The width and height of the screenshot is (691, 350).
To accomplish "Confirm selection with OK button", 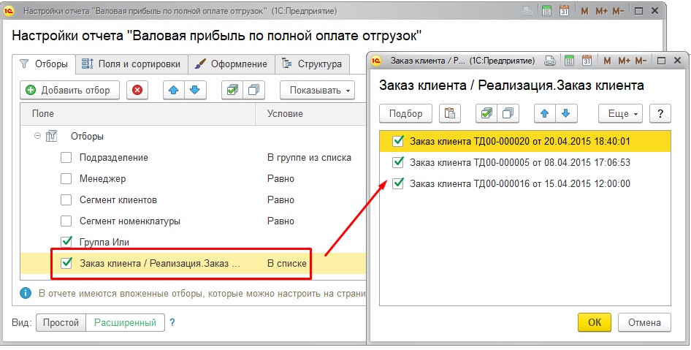I will [594, 322].
